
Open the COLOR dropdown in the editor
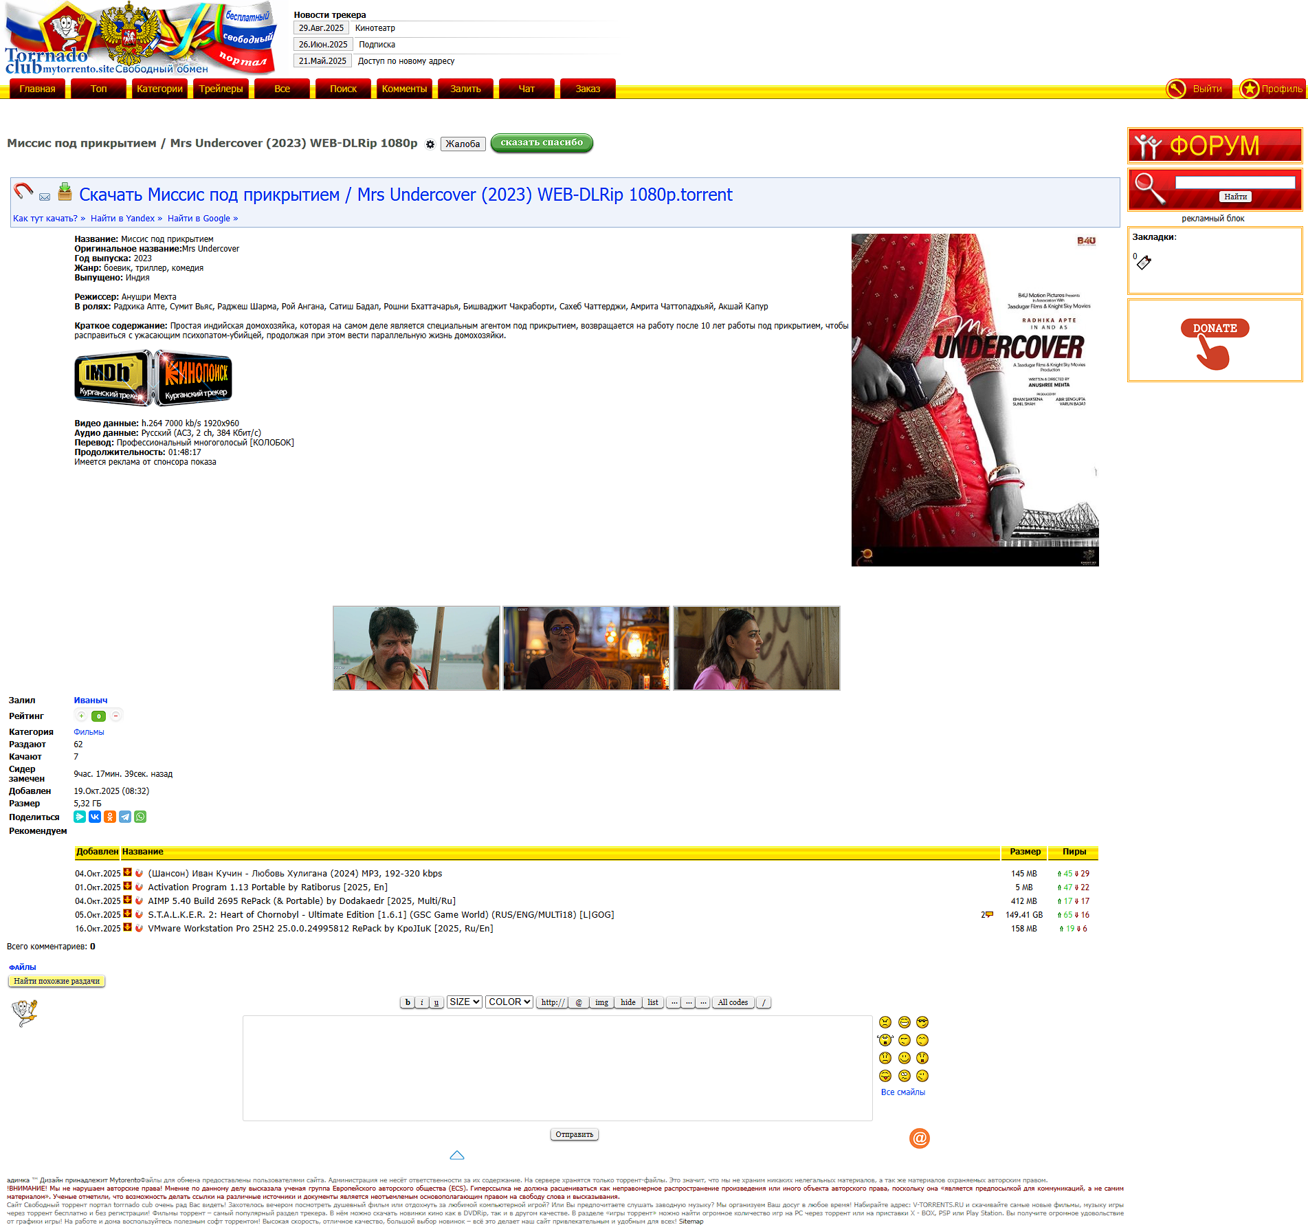(x=509, y=1002)
